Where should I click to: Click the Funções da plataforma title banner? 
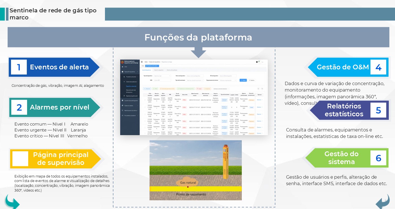tap(198, 37)
